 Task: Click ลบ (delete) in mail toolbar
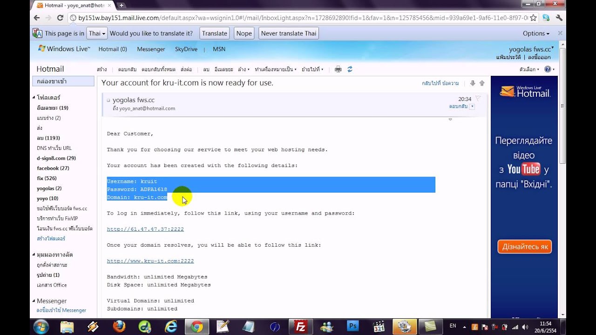(x=206, y=69)
